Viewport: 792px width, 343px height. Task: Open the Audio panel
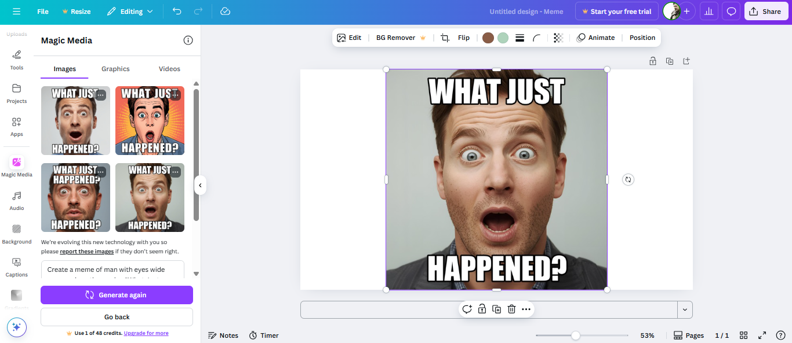click(17, 201)
